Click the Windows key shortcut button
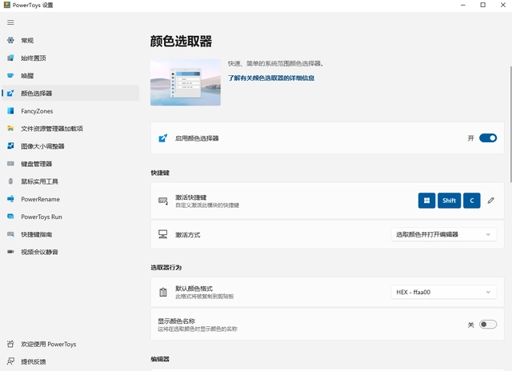The height and width of the screenshot is (371, 512). (426, 201)
